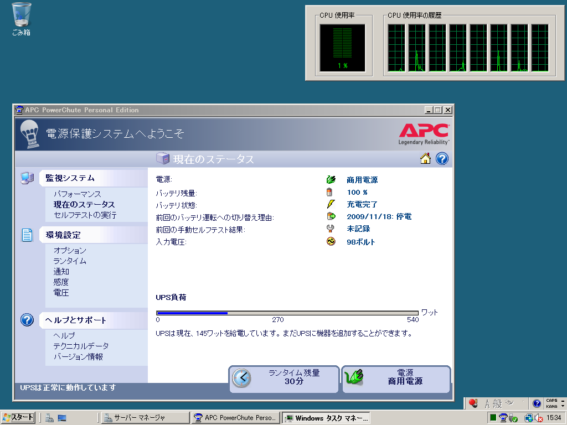Click the UPS負荷 load progress bar

click(287, 313)
